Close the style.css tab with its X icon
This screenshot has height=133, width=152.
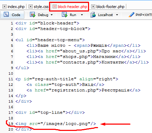(31, 7)
